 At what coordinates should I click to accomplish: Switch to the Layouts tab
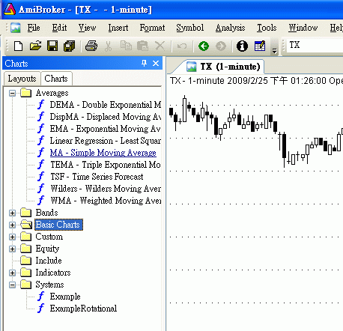(22, 79)
